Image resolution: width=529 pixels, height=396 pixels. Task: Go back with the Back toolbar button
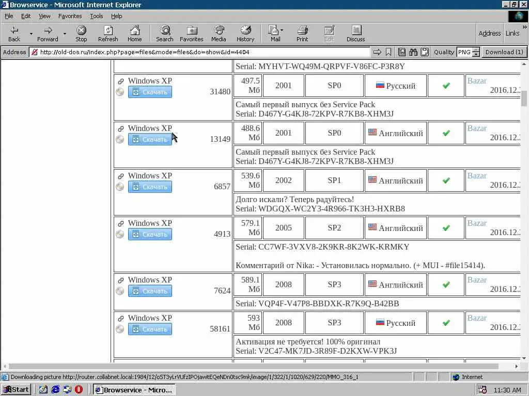point(14,34)
